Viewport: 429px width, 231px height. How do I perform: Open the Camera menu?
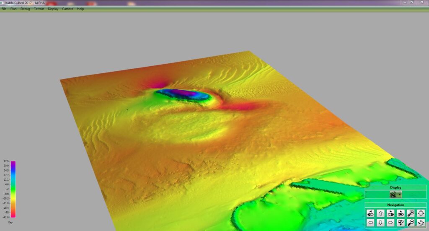coord(67,9)
